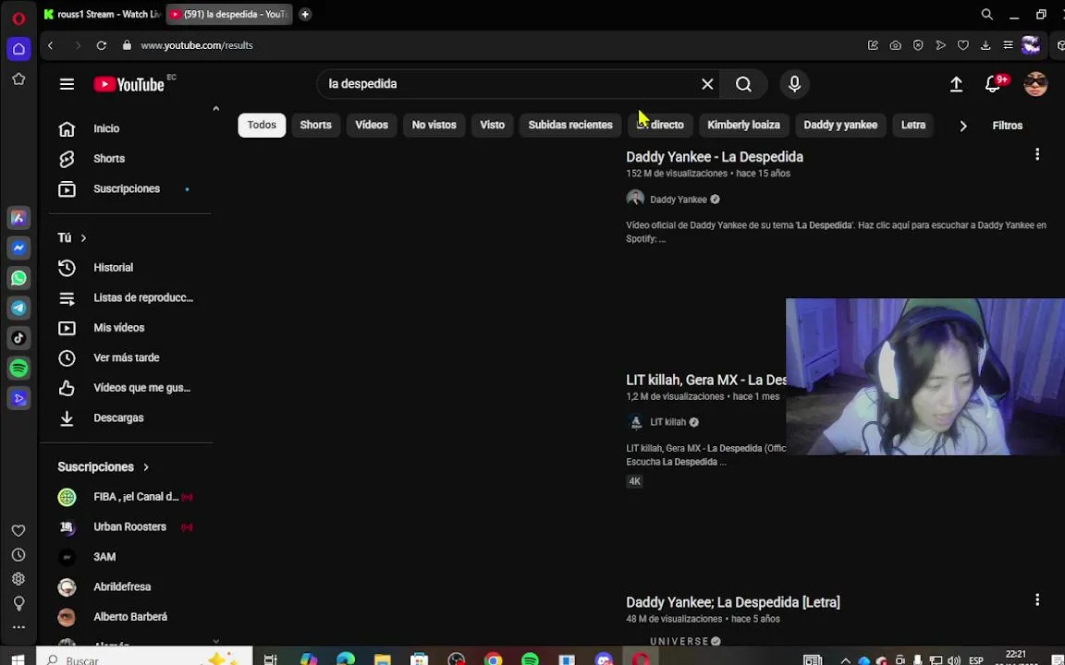Open Opera snapshot camera icon
Image resolution: width=1065 pixels, height=665 pixels.
pyautogui.click(x=896, y=45)
